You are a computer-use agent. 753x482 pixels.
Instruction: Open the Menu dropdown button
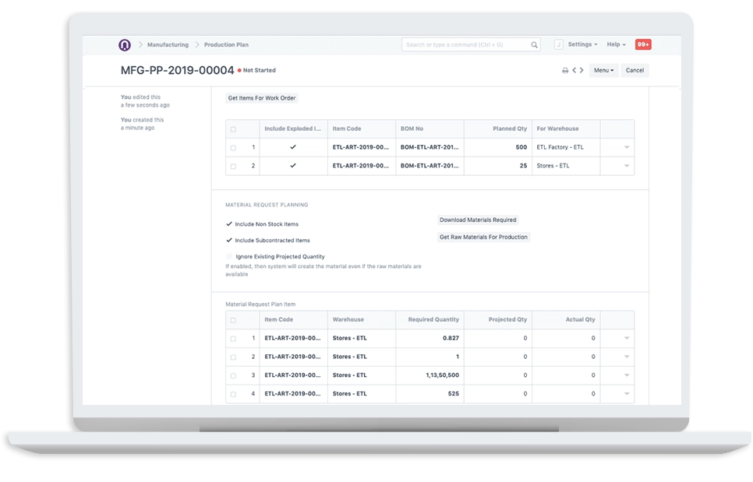(603, 71)
